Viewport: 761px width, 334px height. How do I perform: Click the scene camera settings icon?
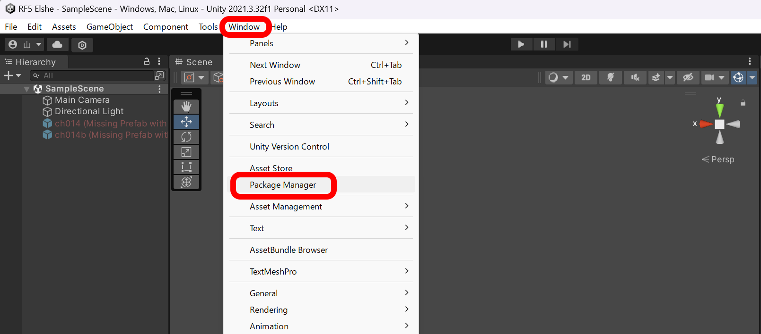tap(709, 77)
